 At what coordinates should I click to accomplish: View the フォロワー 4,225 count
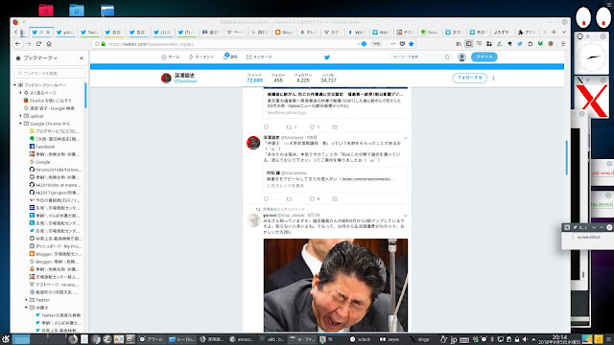click(x=303, y=78)
